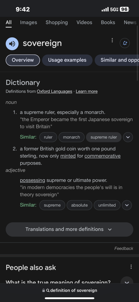Open the People also ask options menu
Image resolution: width=139 pixels, height=302 pixels.
click(x=131, y=267)
